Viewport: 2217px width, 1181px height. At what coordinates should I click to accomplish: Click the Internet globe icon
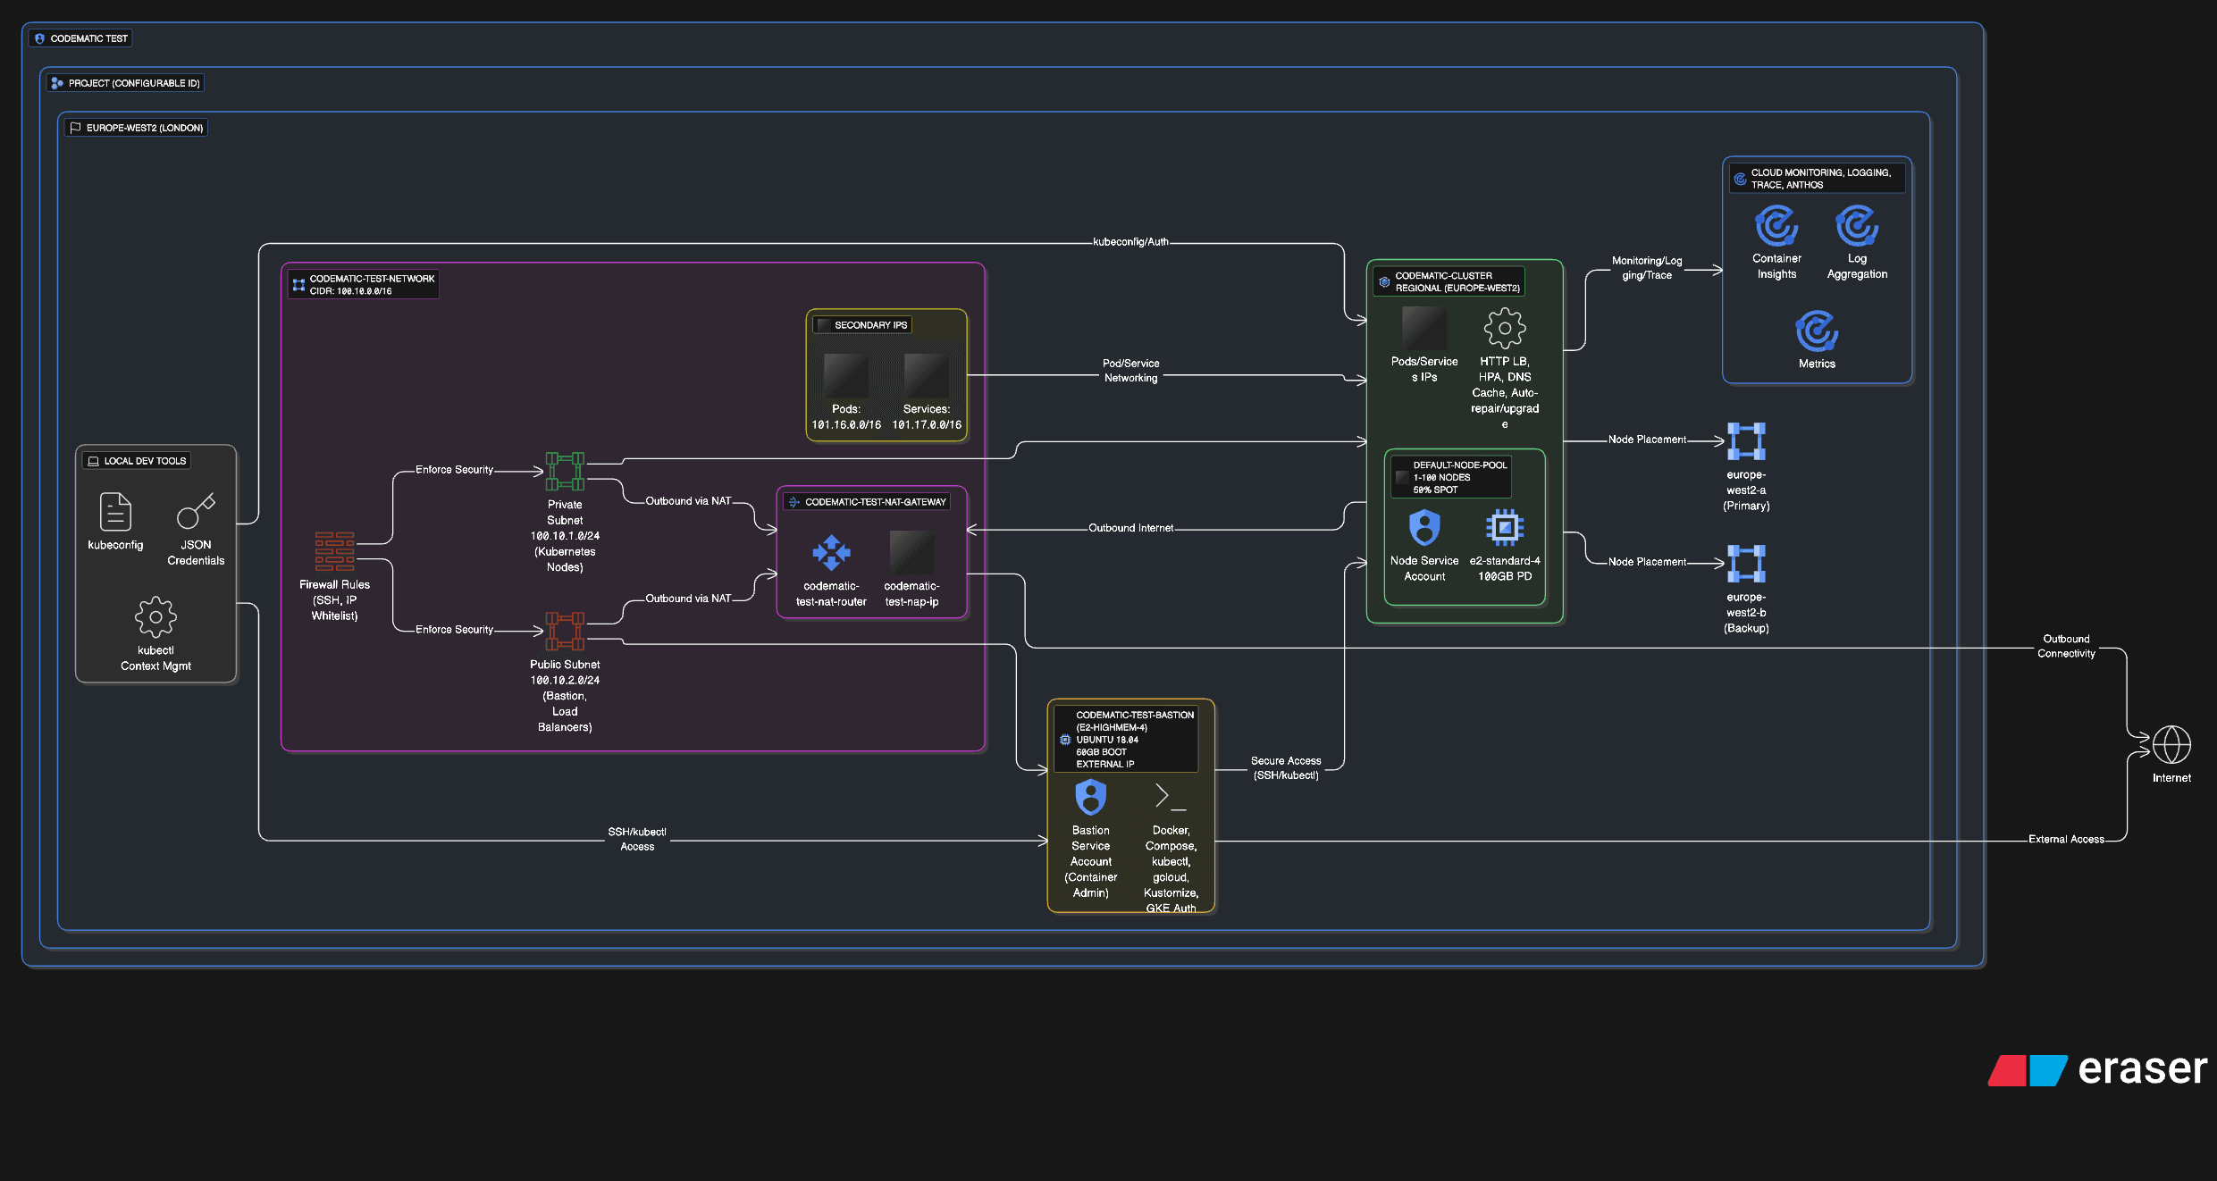pos(2171,745)
